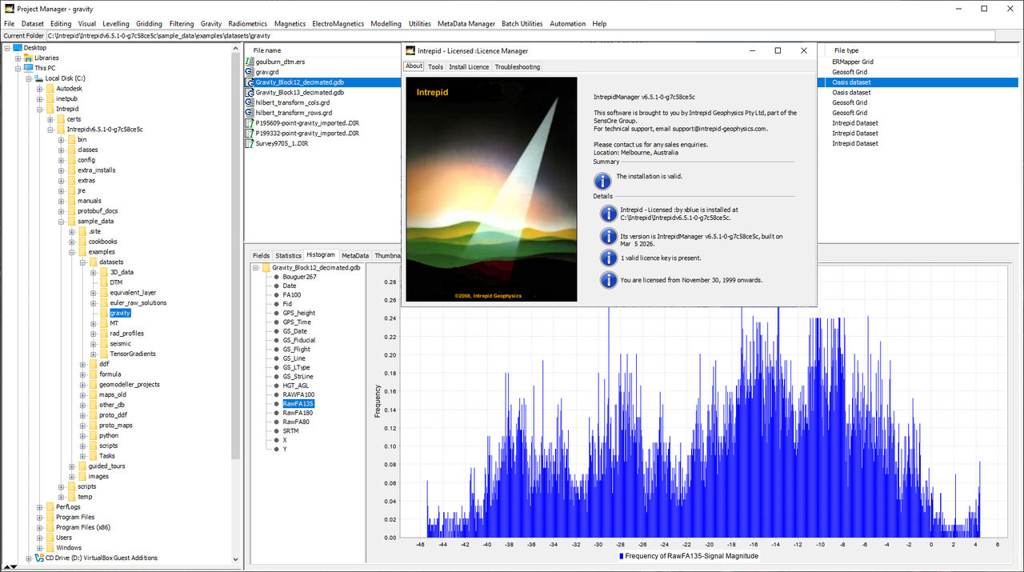Open the MetaData tab

click(355, 255)
